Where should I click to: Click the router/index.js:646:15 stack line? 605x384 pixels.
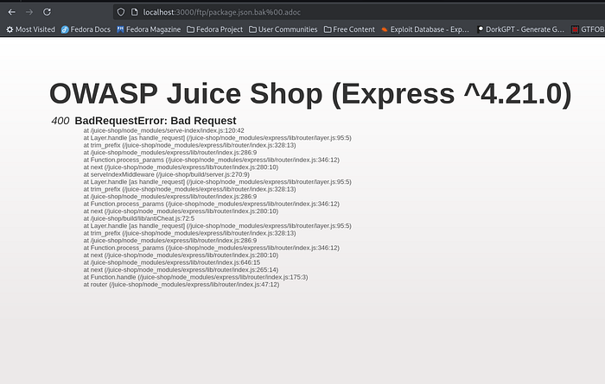[x=172, y=262]
